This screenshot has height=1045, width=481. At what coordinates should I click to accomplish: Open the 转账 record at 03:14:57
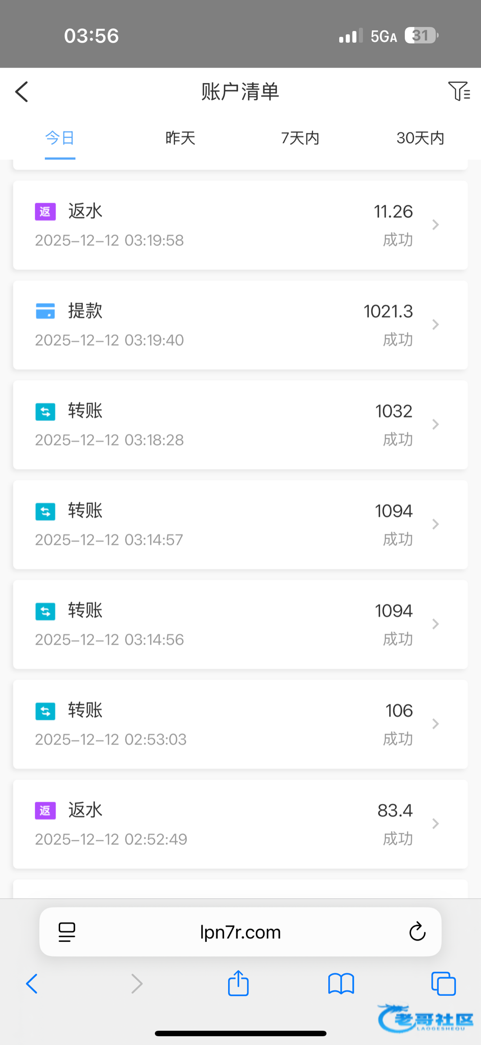click(x=240, y=524)
